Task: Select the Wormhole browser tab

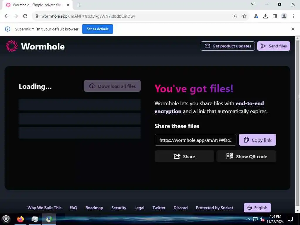Action: 37,5
